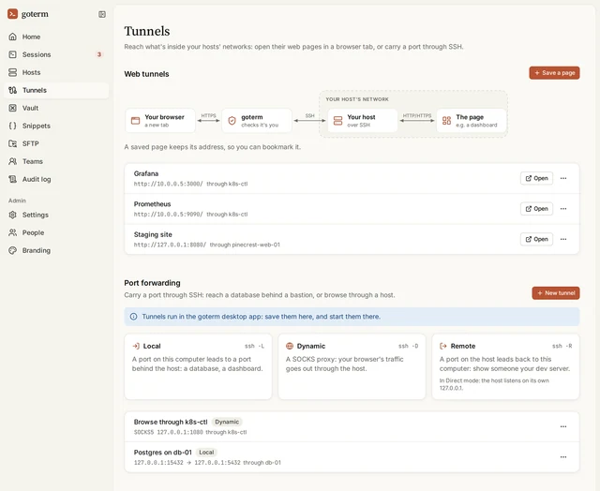Open more options for Browse through k8s-ctl
Image resolution: width=600 pixels, height=491 pixels.
563,426
